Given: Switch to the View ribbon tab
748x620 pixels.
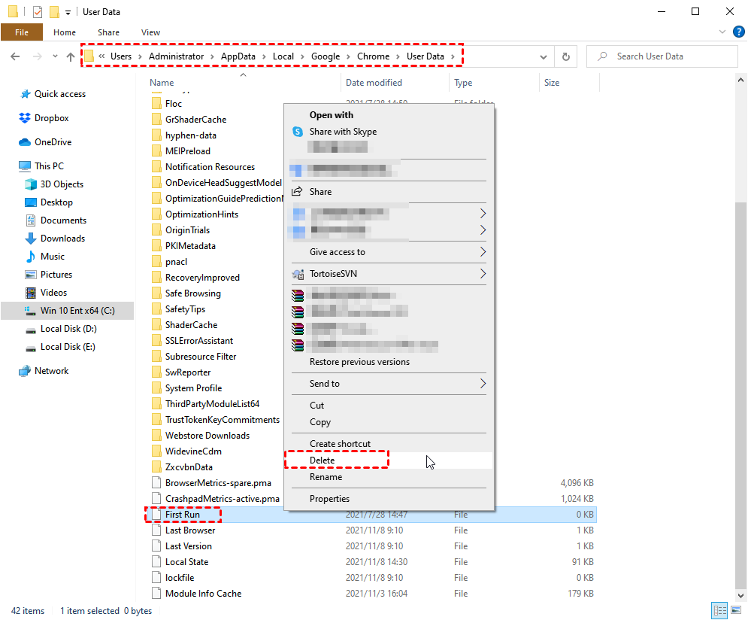Looking at the screenshot, I should tap(150, 32).
